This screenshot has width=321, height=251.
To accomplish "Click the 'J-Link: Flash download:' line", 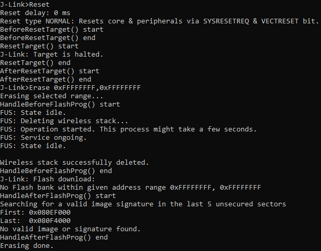I will coord(48,179).
